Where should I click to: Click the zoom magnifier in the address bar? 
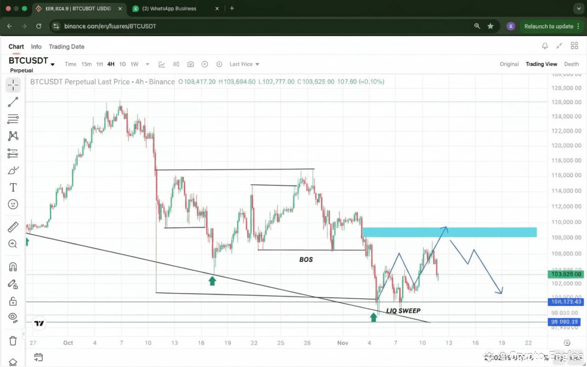477,26
